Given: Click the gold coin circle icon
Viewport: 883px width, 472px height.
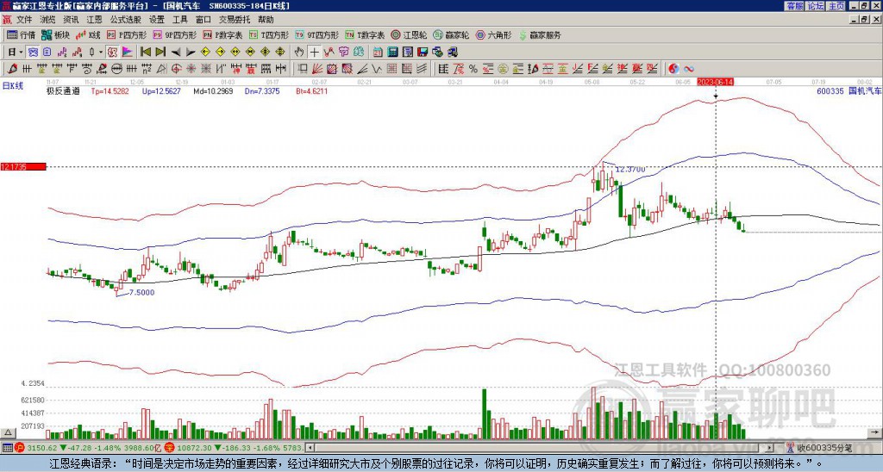Looking at the screenshot, I should click(503, 69).
